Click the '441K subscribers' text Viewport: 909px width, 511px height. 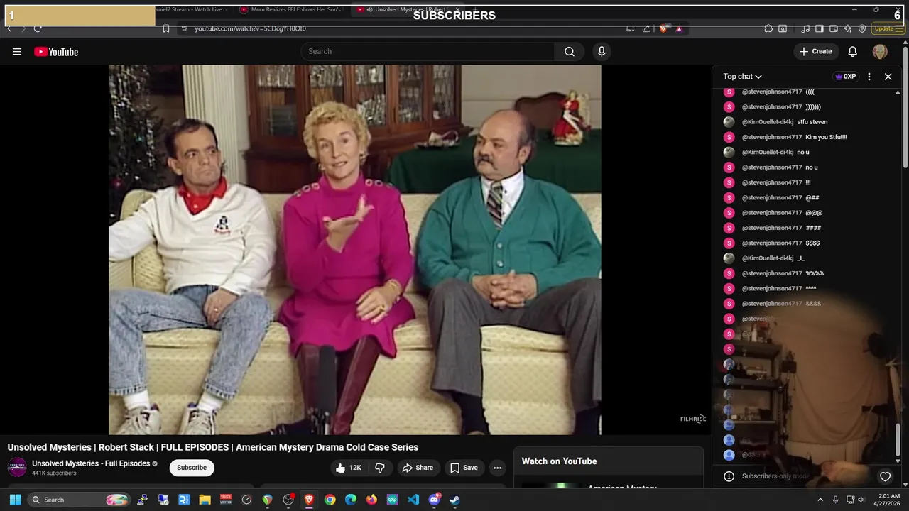[x=54, y=473]
